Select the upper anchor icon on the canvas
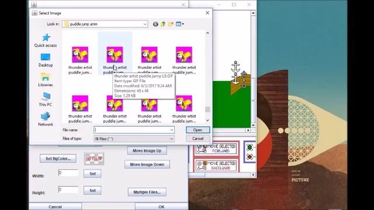Image resolution: width=374 pixels, height=210 pixels. coord(236,66)
